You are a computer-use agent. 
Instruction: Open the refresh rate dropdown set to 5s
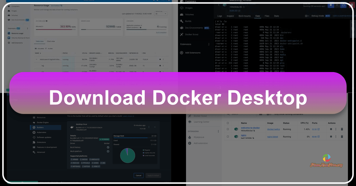(x=161, y=14)
